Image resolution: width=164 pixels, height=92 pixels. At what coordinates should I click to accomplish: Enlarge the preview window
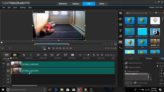tap(116, 44)
